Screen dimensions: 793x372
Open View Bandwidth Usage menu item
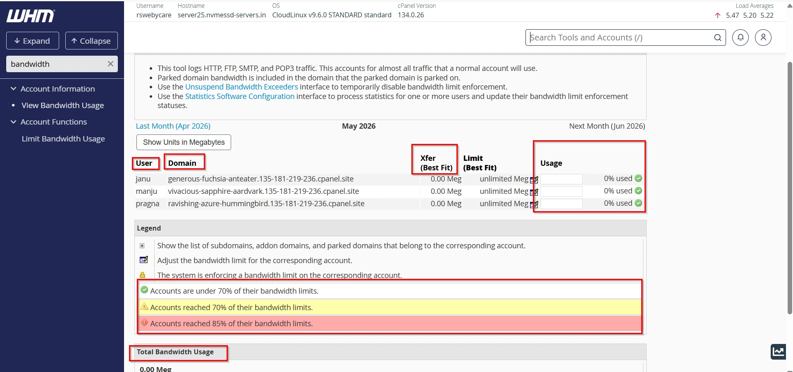click(x=62, y=106)
